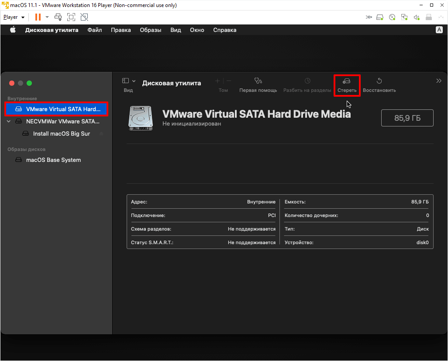Open the Player dropdown menu
Image resolution: width=448 pixels, height=361 pixels.
pos(14,17)
